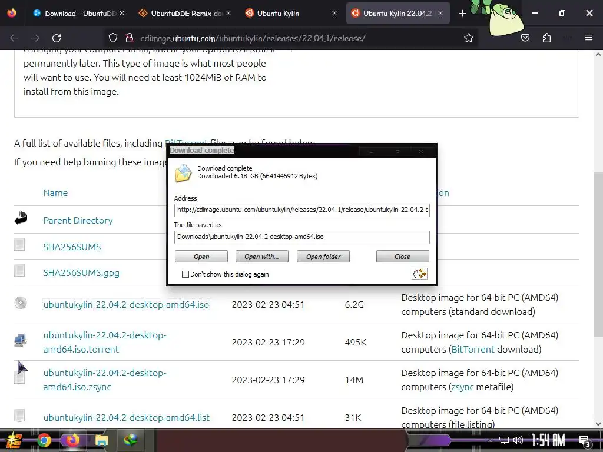Open the tracking protection shield icon
The image size is (603, 452).
point(112,38)
